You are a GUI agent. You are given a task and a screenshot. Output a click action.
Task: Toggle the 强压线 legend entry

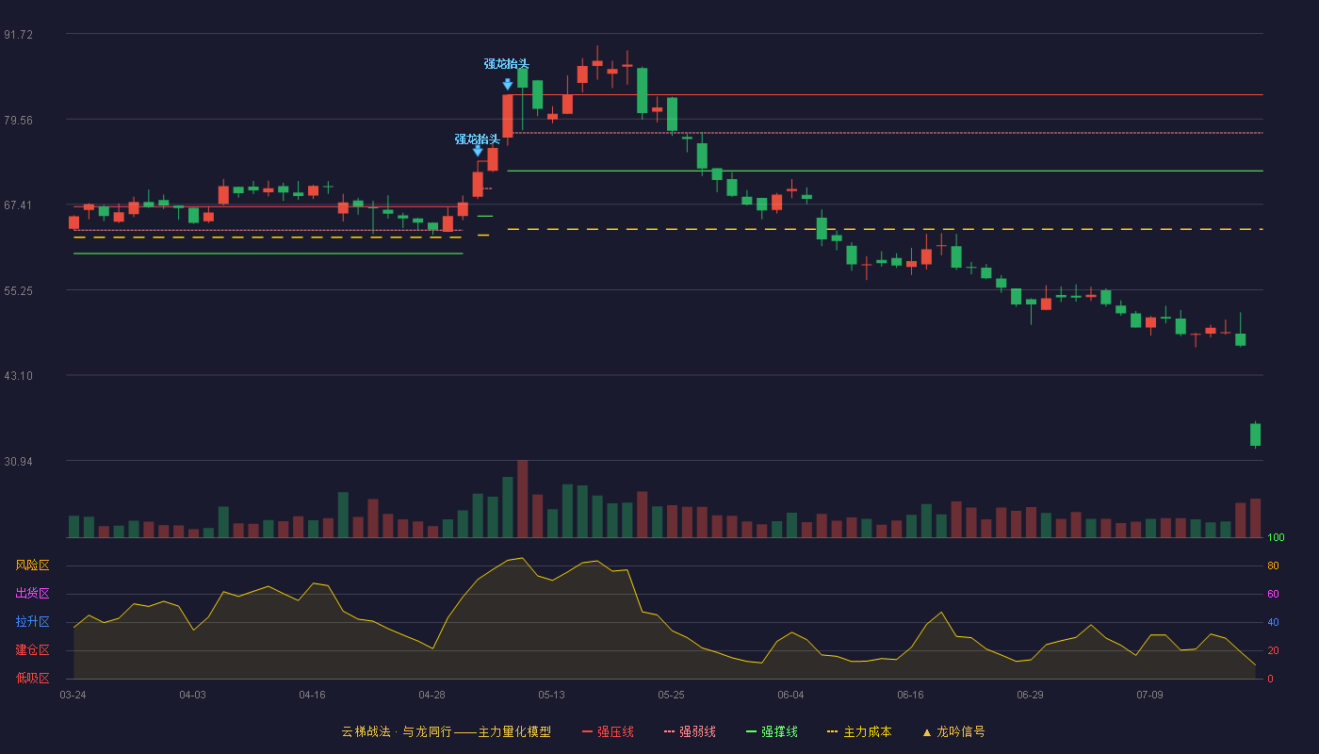point(608,731)
